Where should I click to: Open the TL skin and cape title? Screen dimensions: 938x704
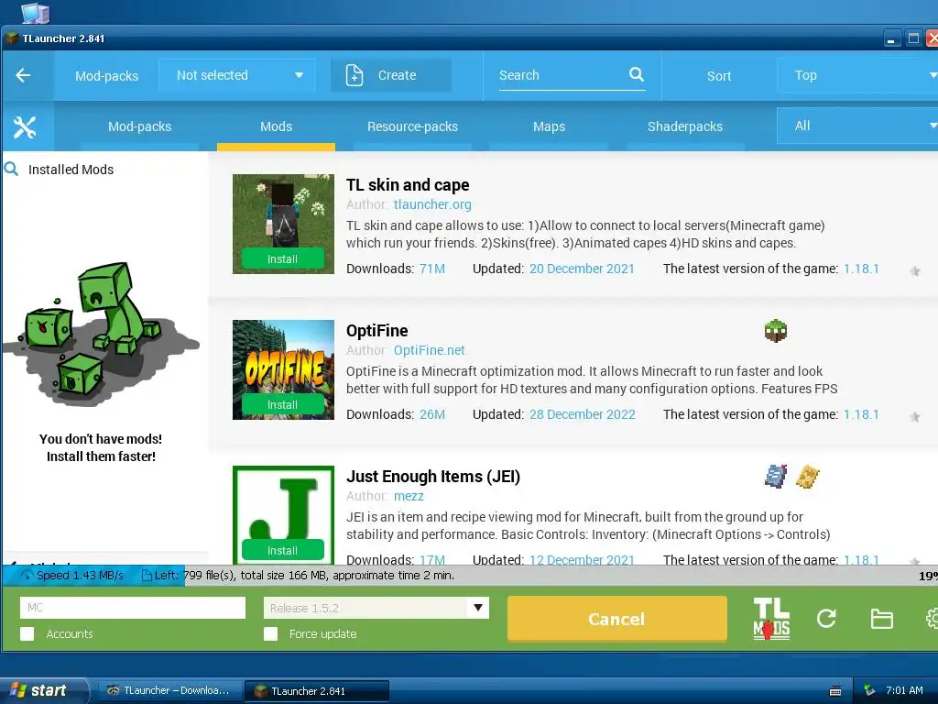click(x=408, y=185)
